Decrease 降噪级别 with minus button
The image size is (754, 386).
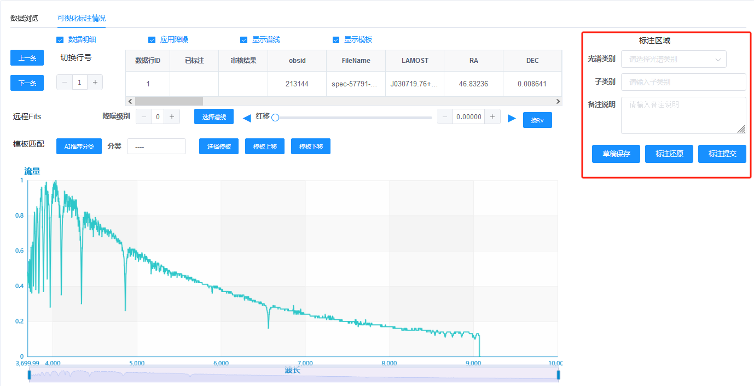(144, 116)
